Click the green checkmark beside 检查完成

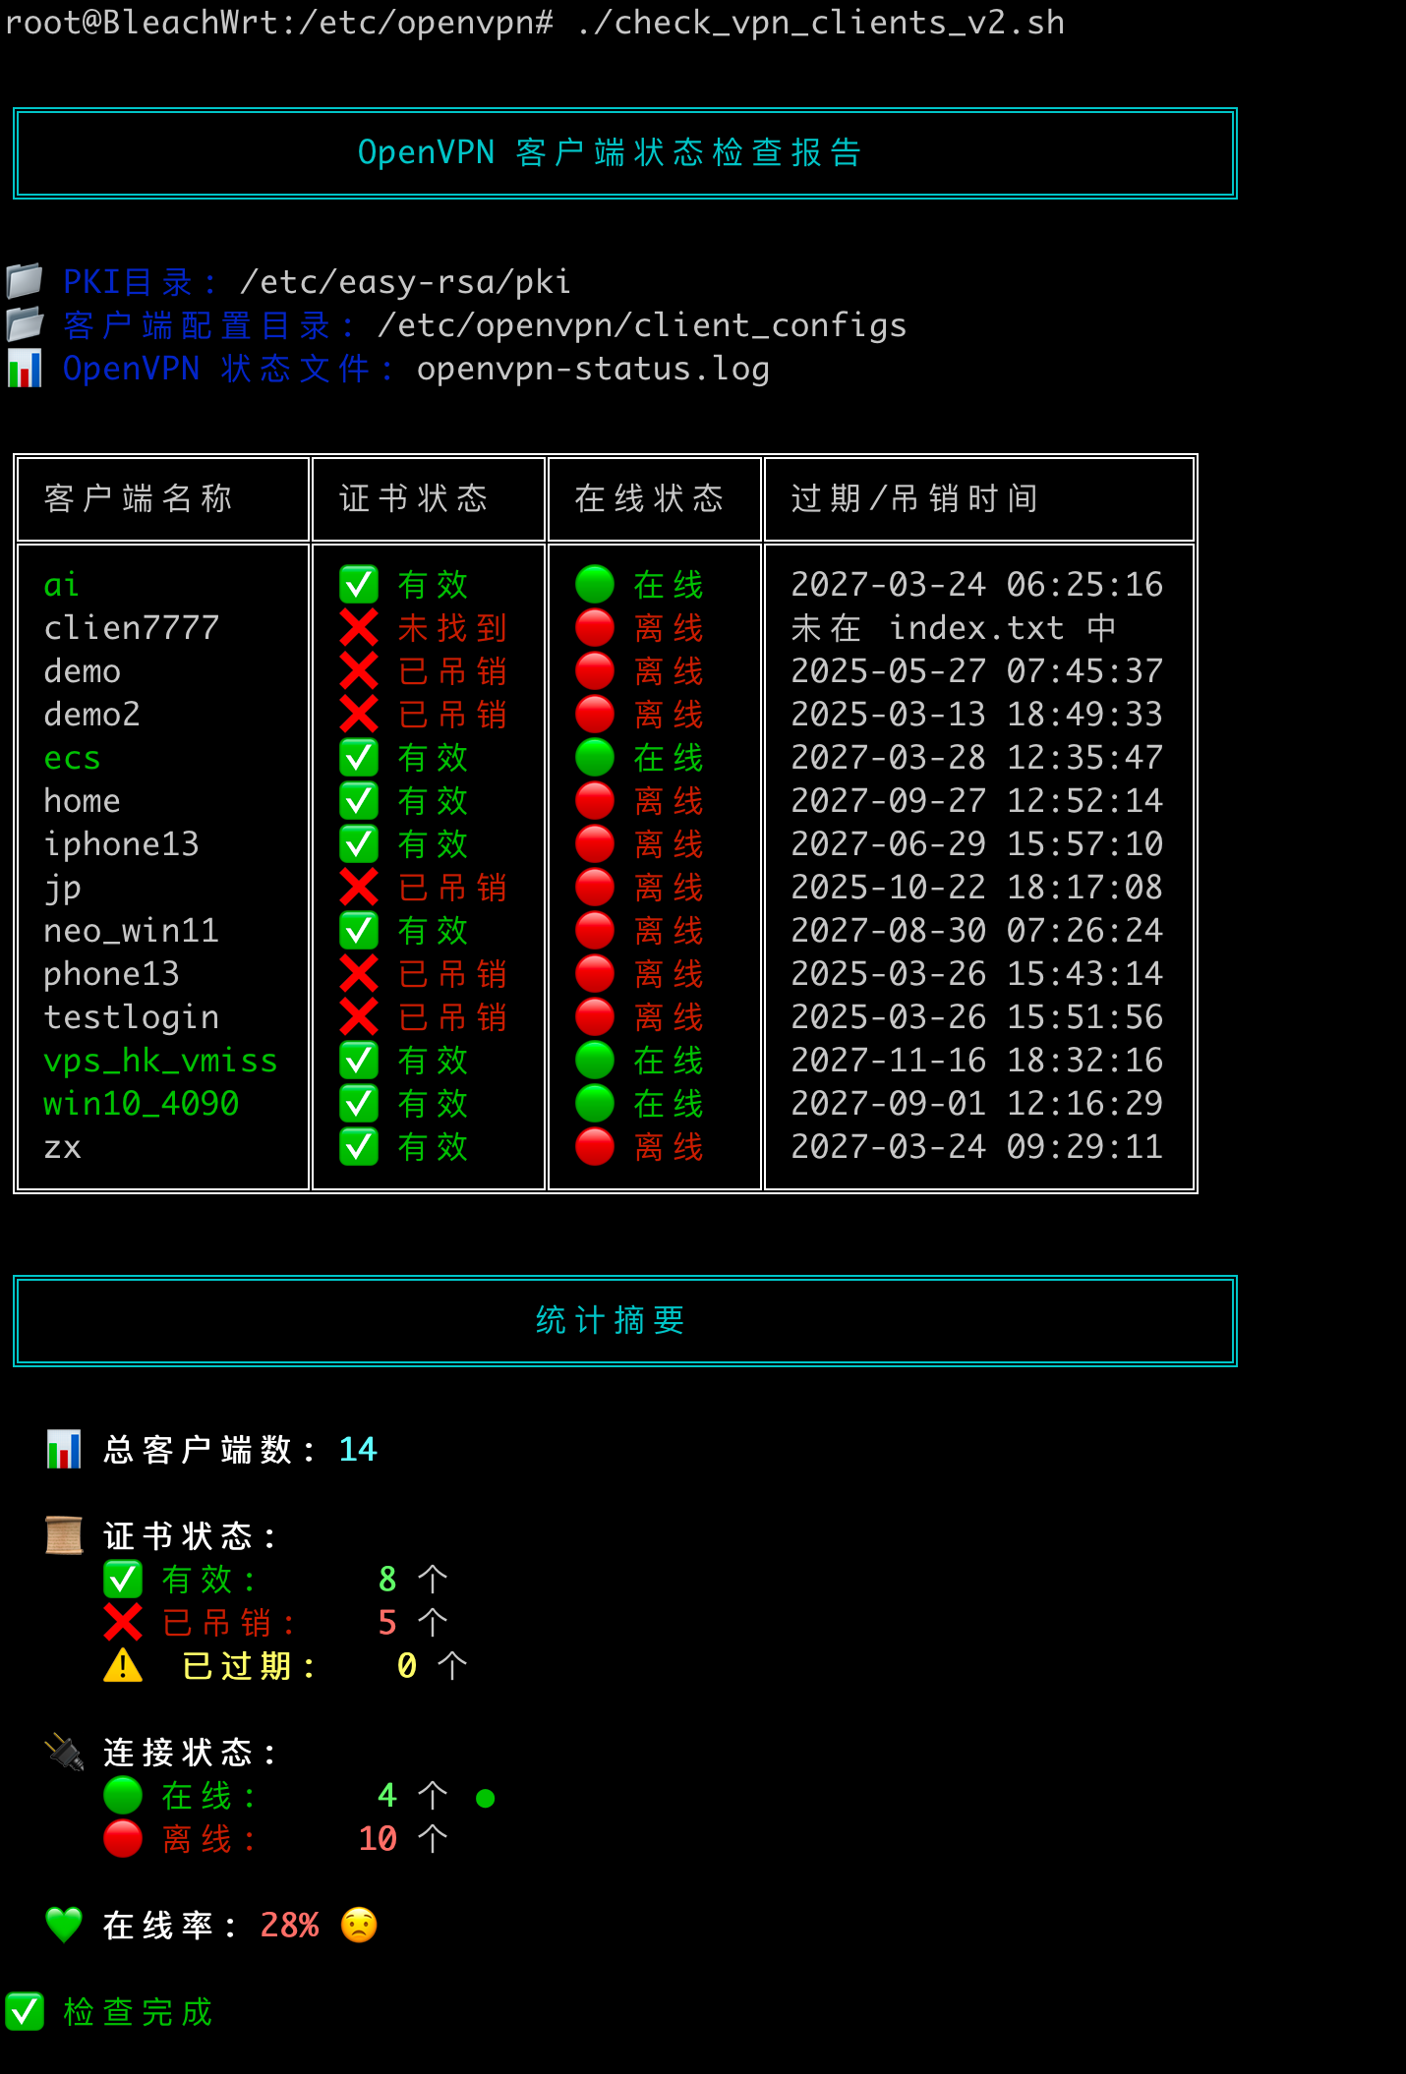tap(25, 2011)
